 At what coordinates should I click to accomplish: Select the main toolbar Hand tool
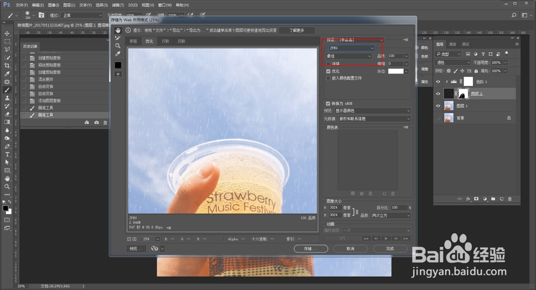click(7, 179)
